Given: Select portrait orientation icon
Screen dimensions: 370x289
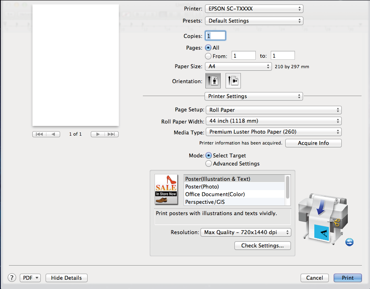Looking at the screenshot, I should (213, 81).
